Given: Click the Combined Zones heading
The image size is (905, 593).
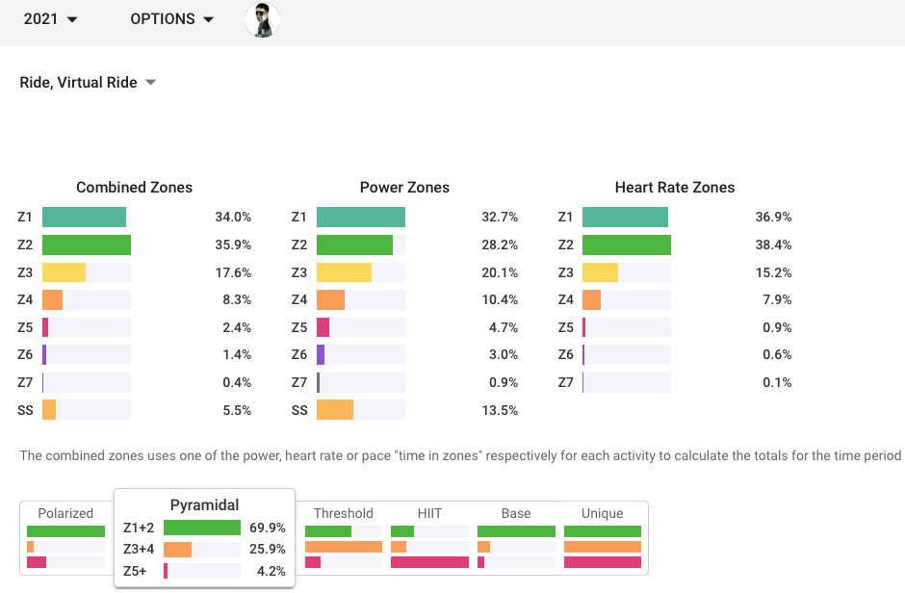Looking at the screenshot, I should pos(134,188).
